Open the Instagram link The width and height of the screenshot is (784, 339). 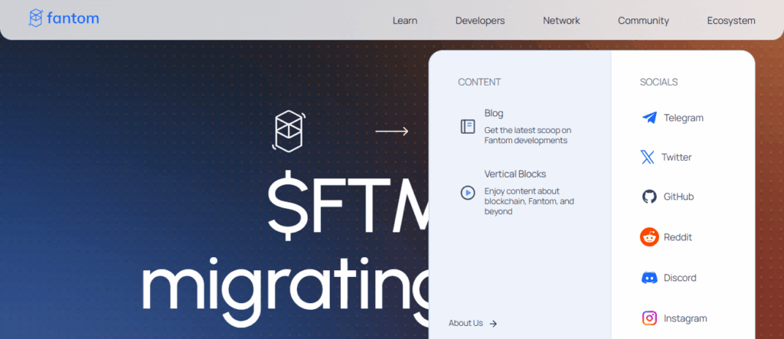coord(685,318)
